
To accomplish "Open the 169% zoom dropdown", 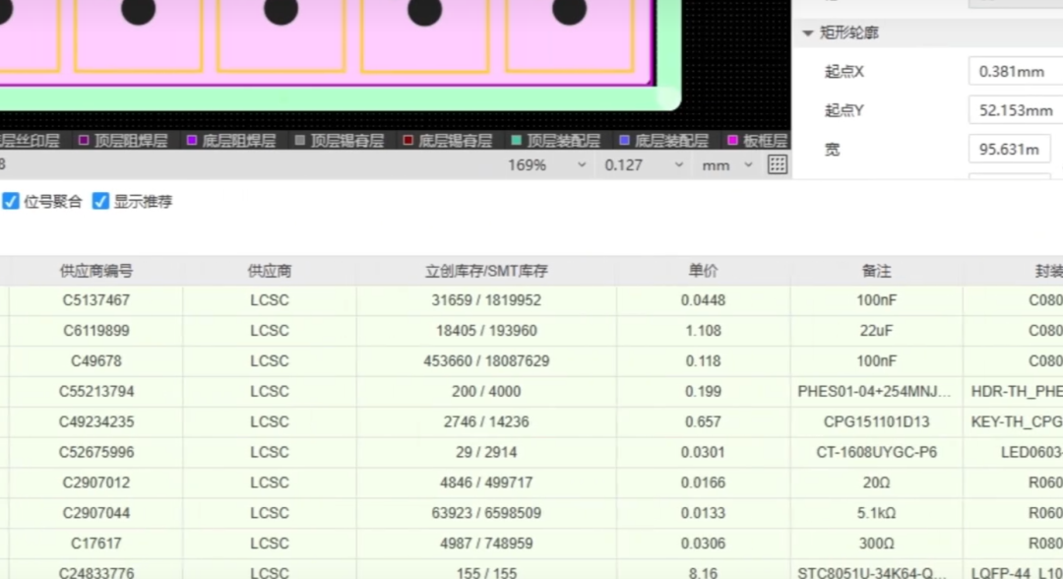I will (546, 164).
